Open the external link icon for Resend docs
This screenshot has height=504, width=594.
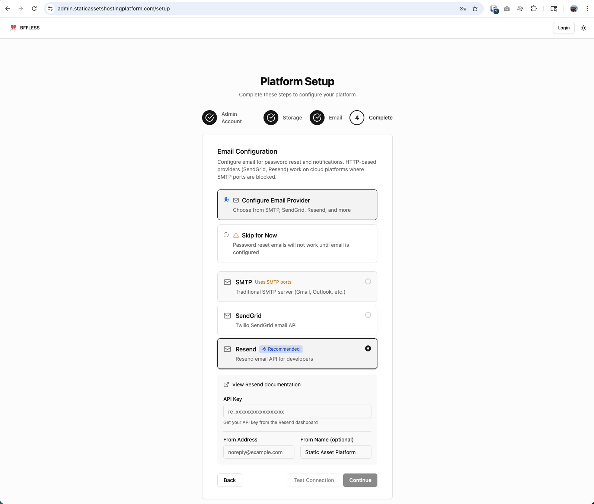click(x=226, y=385)
